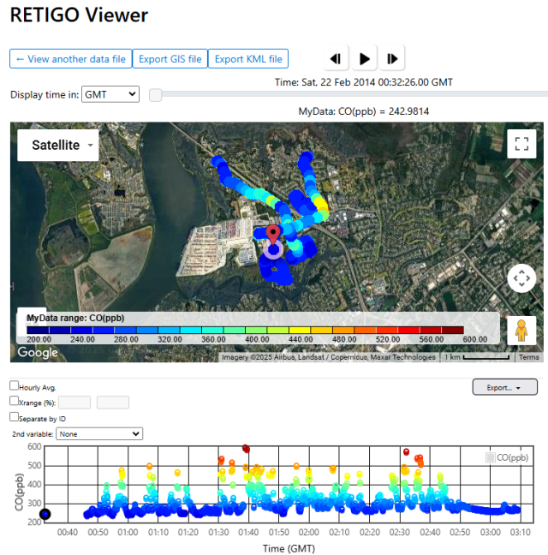Expand the 2nd variable dropdown
The height and width of the screenshot is (555, 548).
pos(100,434)
